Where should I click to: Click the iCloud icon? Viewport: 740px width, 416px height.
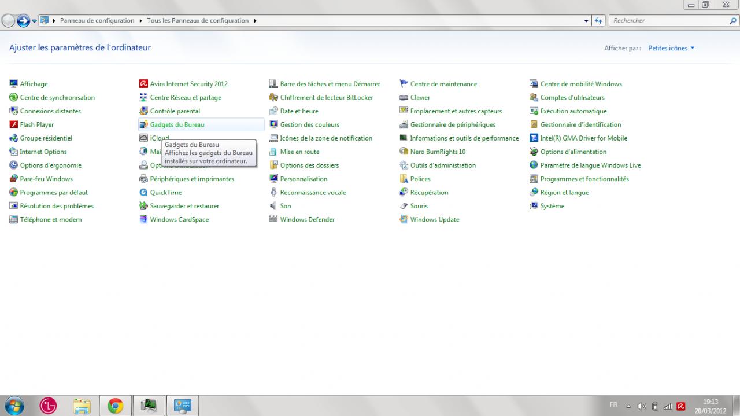(144, 138)
